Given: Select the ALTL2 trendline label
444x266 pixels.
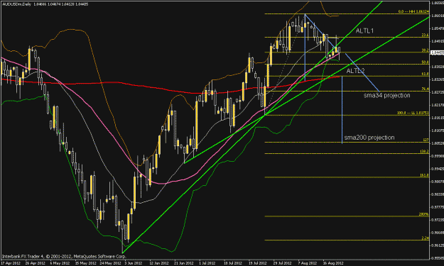Looking at the screenshot, I should point(355,71).
